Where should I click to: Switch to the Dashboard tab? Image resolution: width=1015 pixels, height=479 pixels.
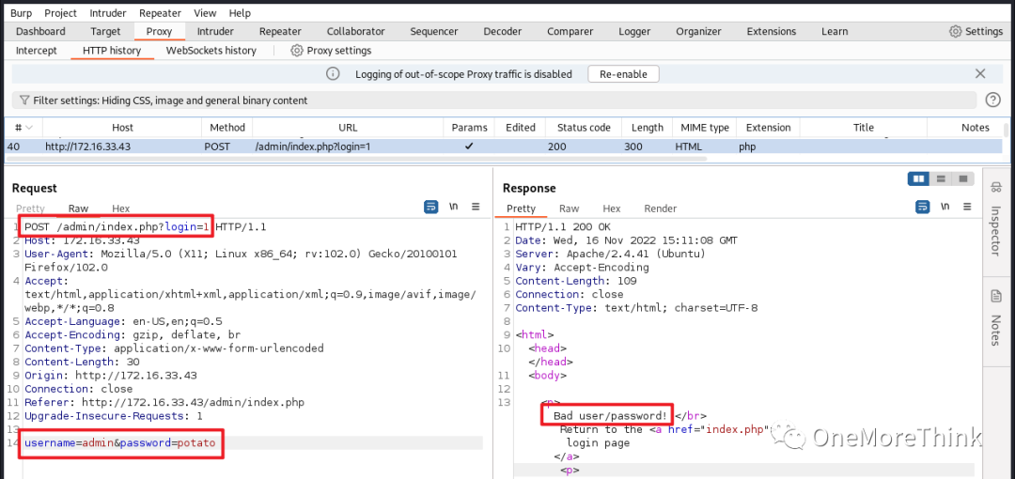click(40, 31)
